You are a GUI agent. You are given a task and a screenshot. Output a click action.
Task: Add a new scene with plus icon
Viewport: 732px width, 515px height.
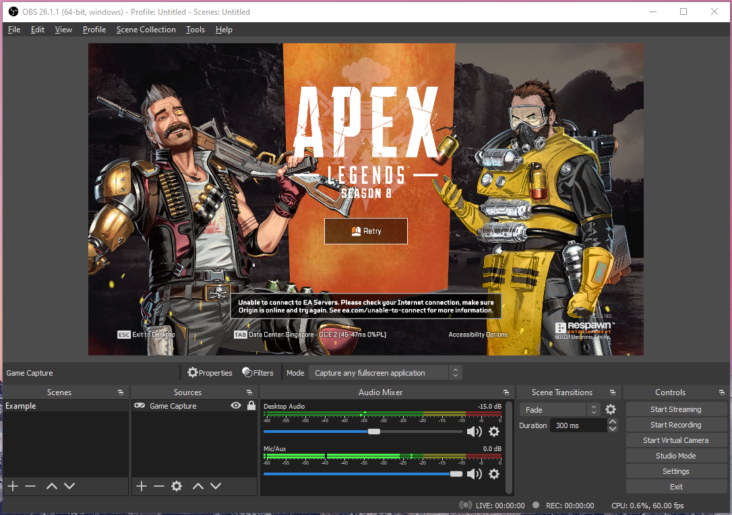13,486
